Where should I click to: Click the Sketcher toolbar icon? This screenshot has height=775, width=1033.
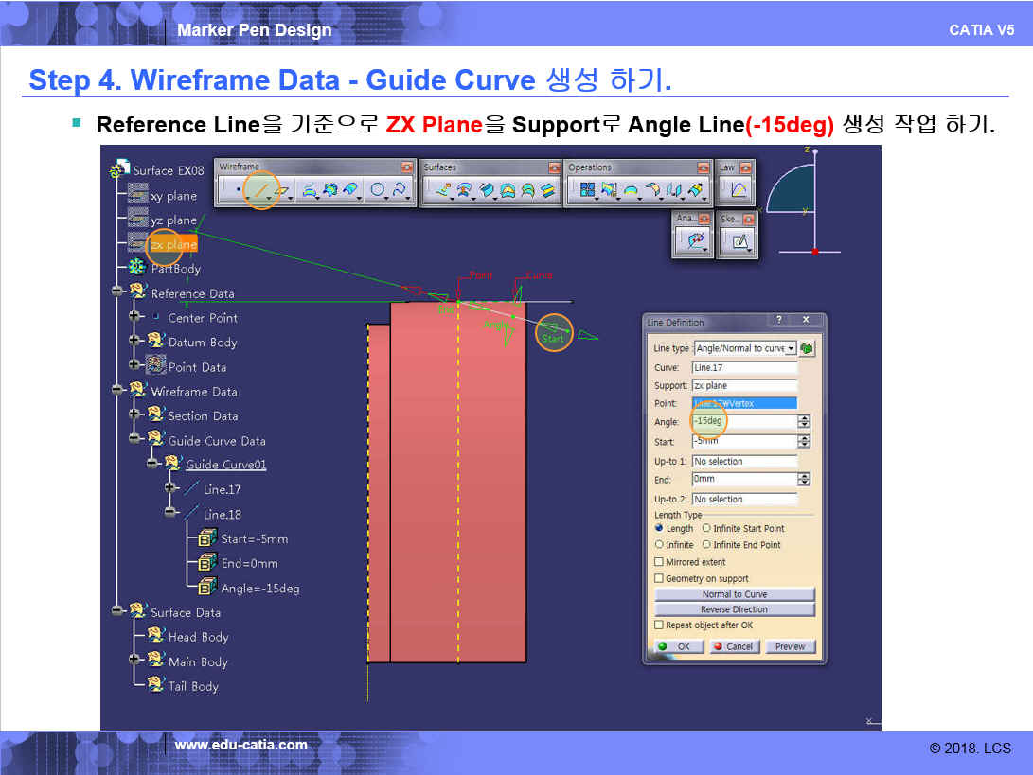click(x=739, y=242)
